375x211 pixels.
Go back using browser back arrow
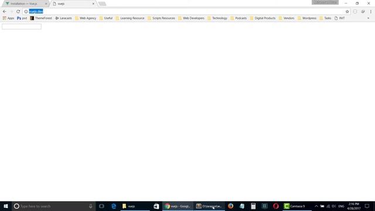click(5, 12)
